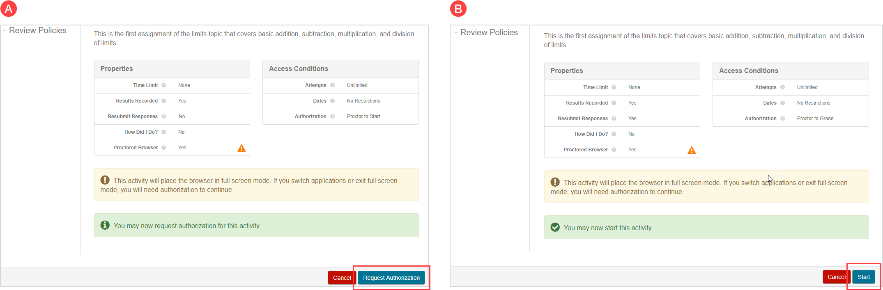883x290 pixels.
Task: Click the orange warning triangle in panel A
Action: coord(241,148)
